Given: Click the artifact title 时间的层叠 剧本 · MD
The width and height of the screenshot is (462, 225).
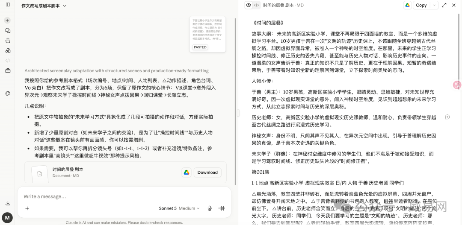Looking at the screenshot, I should click(x=283, y=5).
